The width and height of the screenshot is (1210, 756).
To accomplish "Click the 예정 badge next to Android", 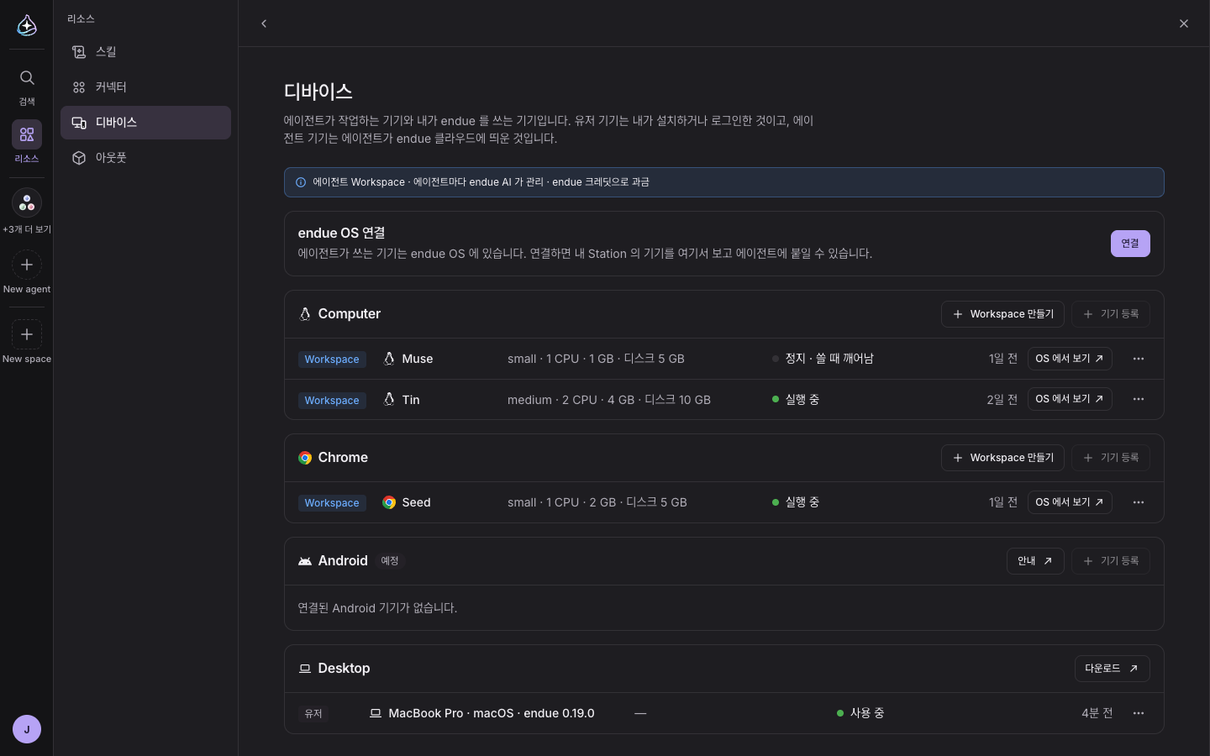I will pyautogui.click(x=390, y=561).
